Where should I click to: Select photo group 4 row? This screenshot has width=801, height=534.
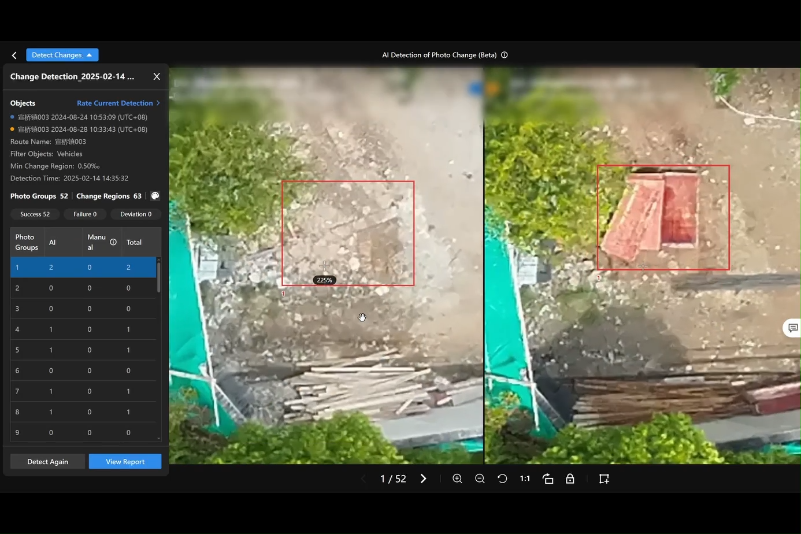[83, 329]
